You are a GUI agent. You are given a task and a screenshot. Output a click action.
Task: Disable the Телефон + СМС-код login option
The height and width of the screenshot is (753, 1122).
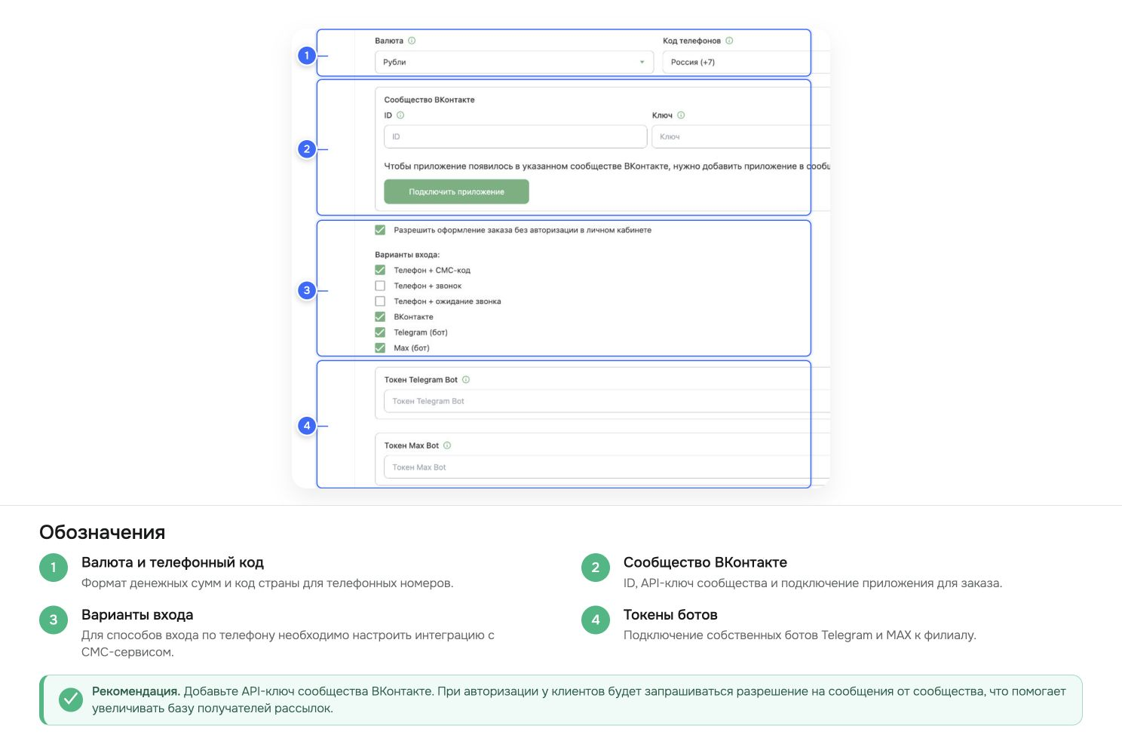(380, 270)
